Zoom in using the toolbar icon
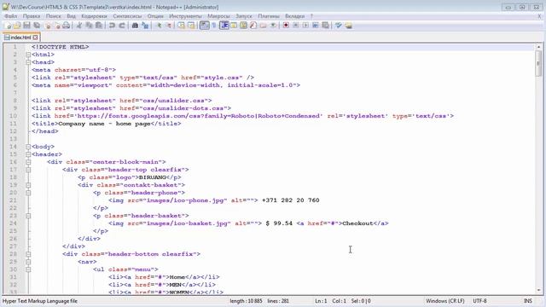 click(x=159, y=26)
